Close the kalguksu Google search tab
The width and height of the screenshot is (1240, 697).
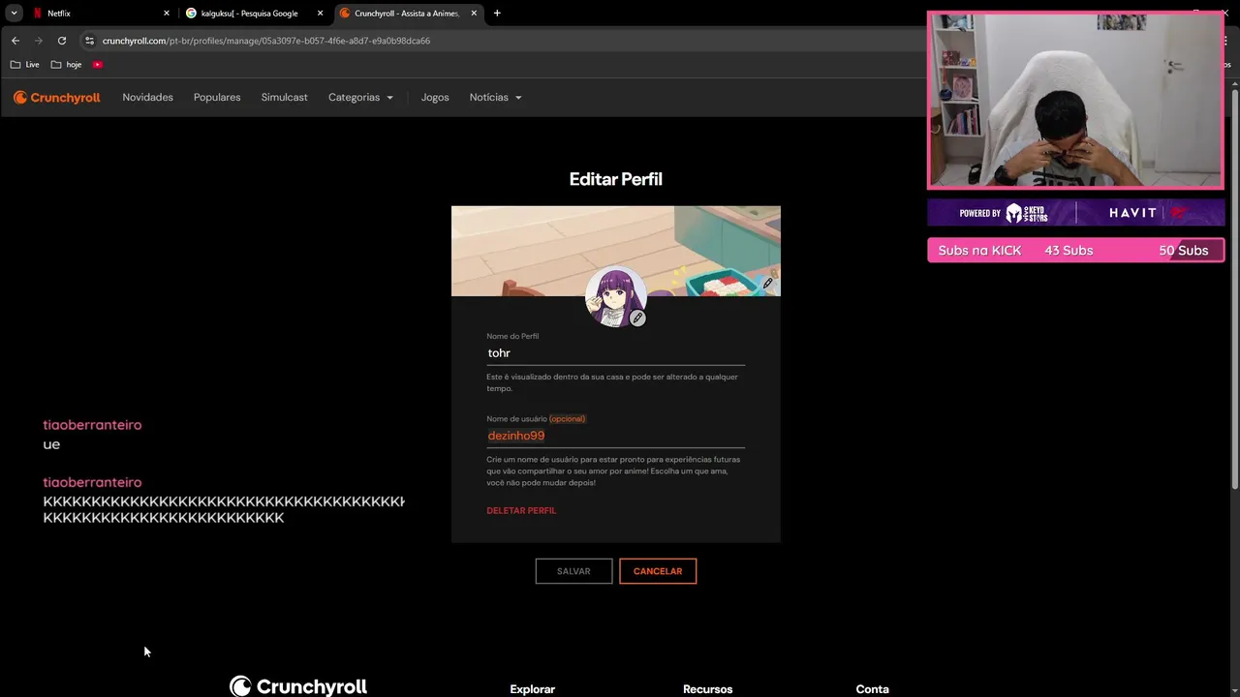(320, 14)
